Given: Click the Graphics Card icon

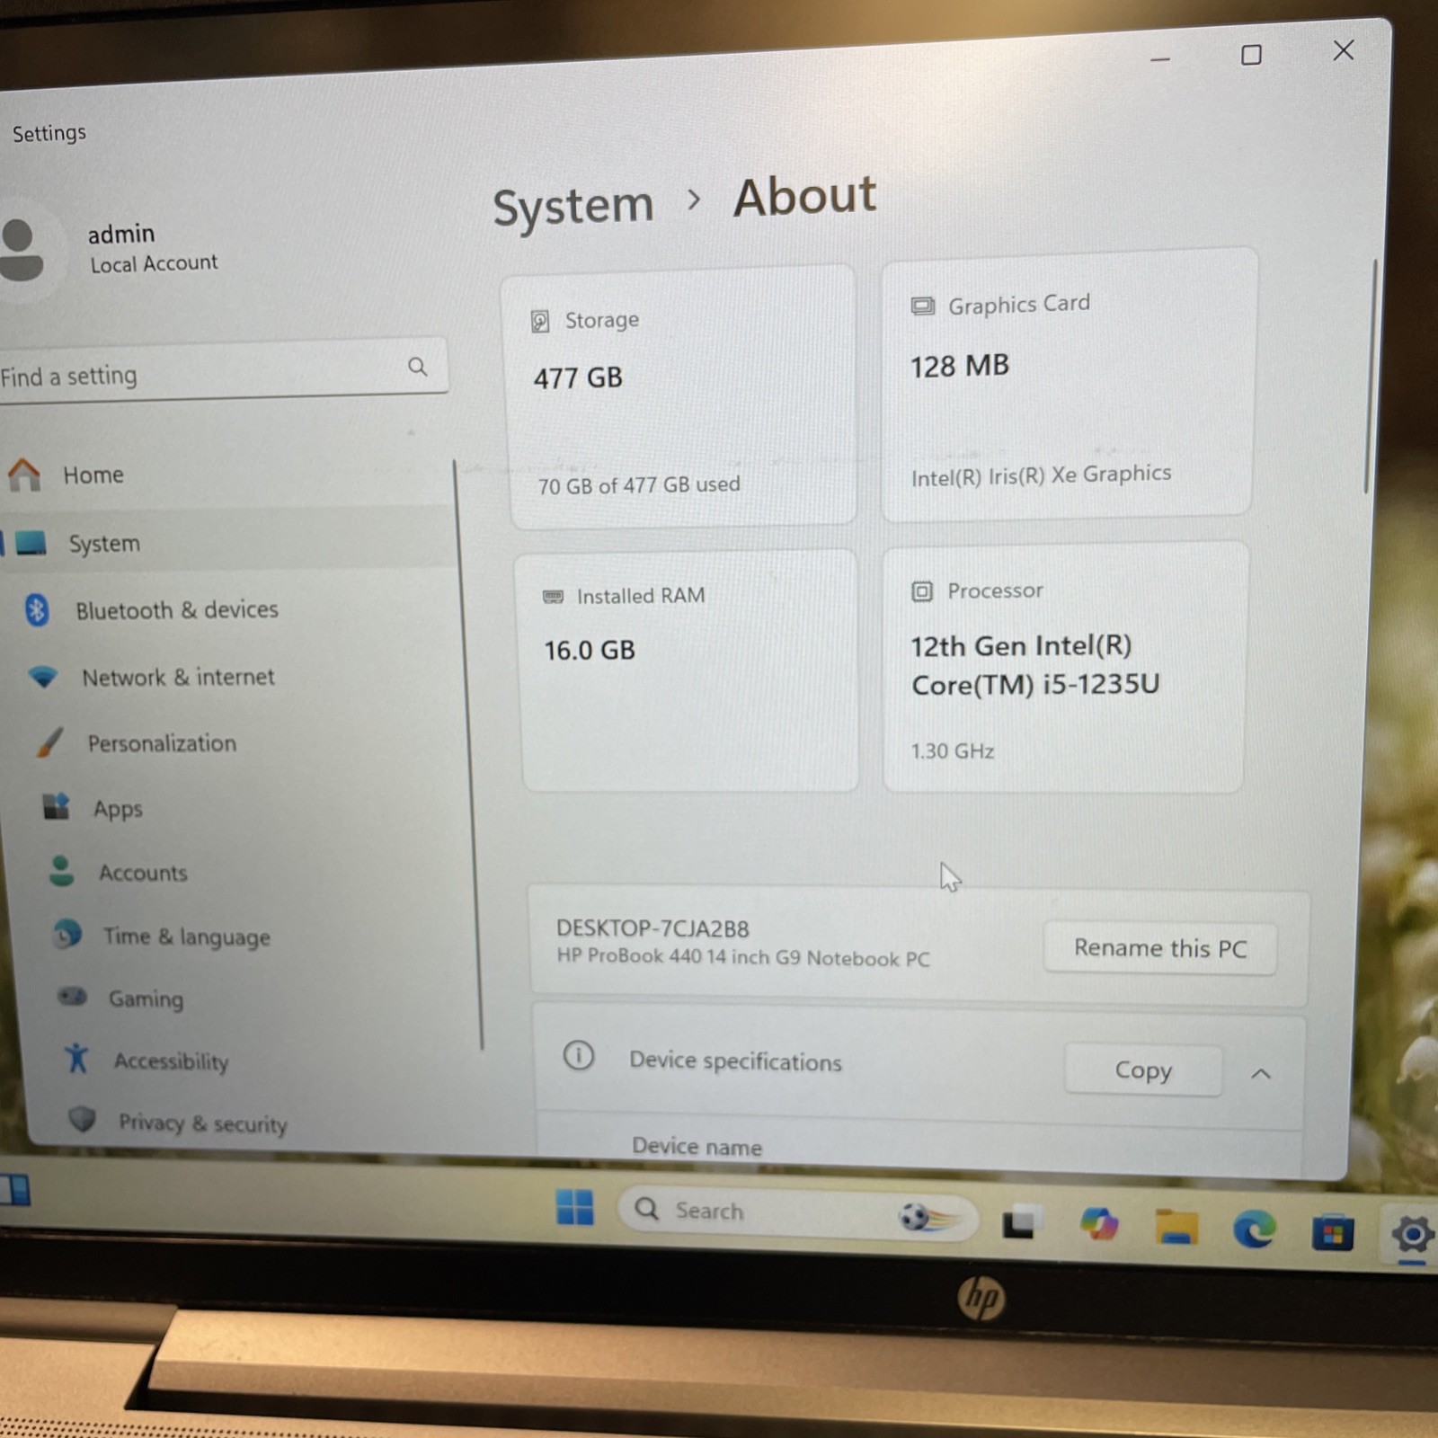Looking at the screenshot, I should [x=922, y=306].
